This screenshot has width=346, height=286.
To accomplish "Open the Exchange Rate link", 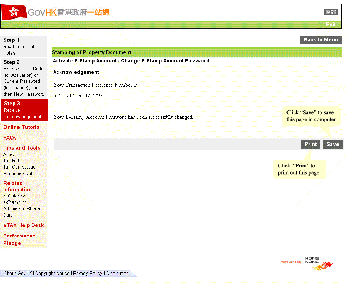I will click(x=19, y=174).
